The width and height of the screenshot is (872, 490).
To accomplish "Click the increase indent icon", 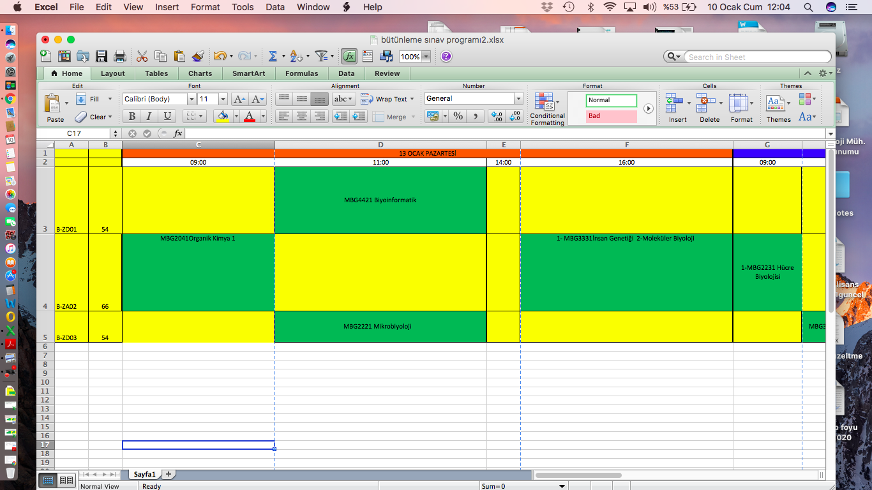I will tap(359, 116).
